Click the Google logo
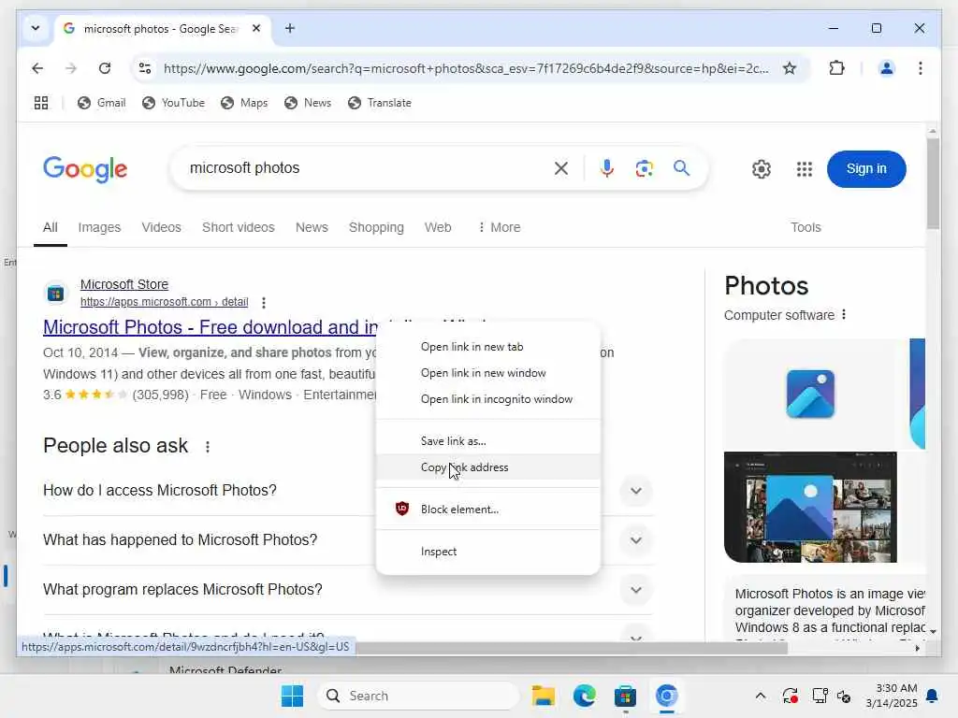This screenshot has width=958, height=718. [85, 169]
